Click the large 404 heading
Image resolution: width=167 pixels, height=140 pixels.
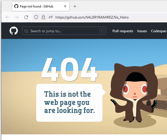[x=70, y=70]
